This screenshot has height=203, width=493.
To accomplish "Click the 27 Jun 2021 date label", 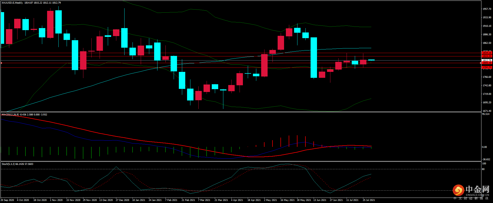I will pos(336,200).
